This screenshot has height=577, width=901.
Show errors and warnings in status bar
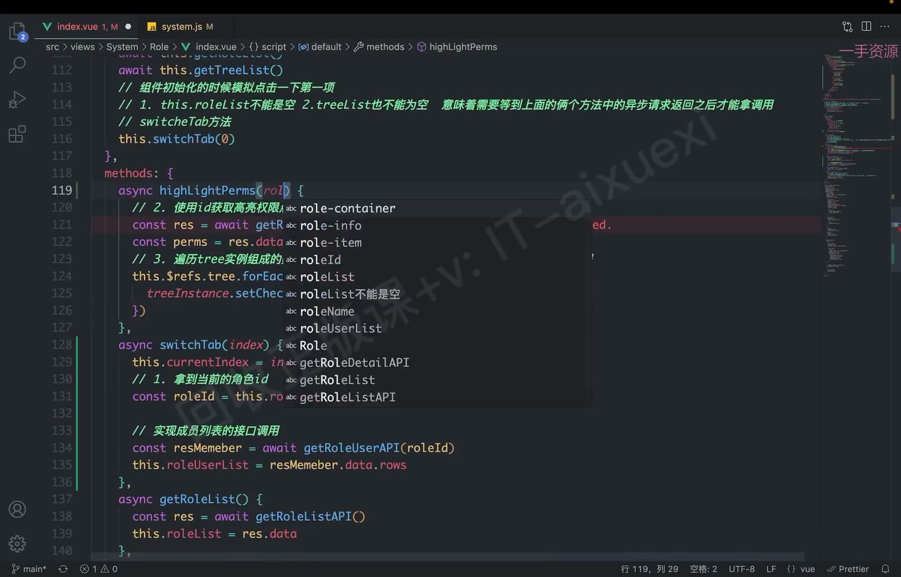point(99,569)
